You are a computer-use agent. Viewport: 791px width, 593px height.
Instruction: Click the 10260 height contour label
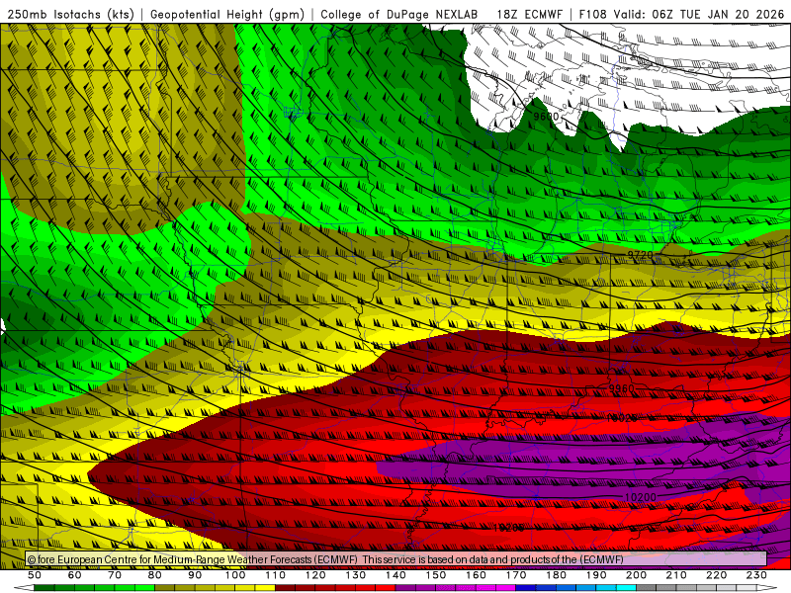(508, 528)
